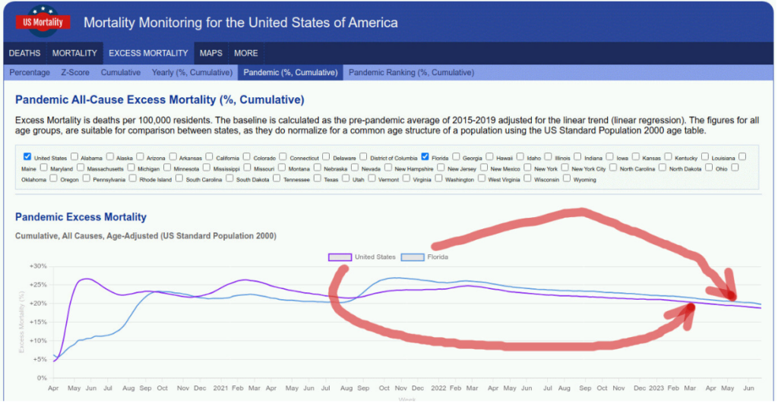This screenshot has height=403, width=778.
Task: Open the EXCESS MORTALITY menu
Action: [x=148, y=53]
